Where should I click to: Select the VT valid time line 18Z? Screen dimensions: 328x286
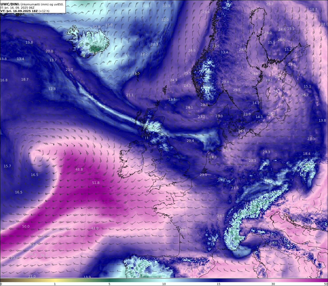point(25,11)
